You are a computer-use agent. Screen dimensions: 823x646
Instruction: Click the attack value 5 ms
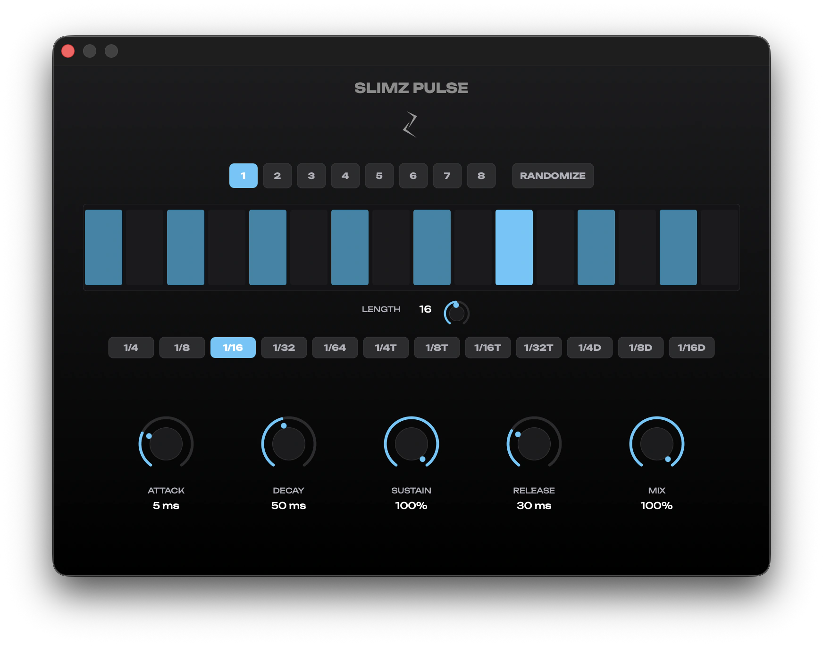[x=166, y=506]
